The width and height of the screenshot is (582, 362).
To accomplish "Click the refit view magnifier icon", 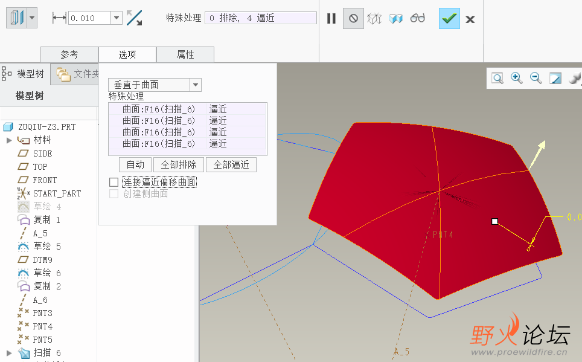I will 497,78.
